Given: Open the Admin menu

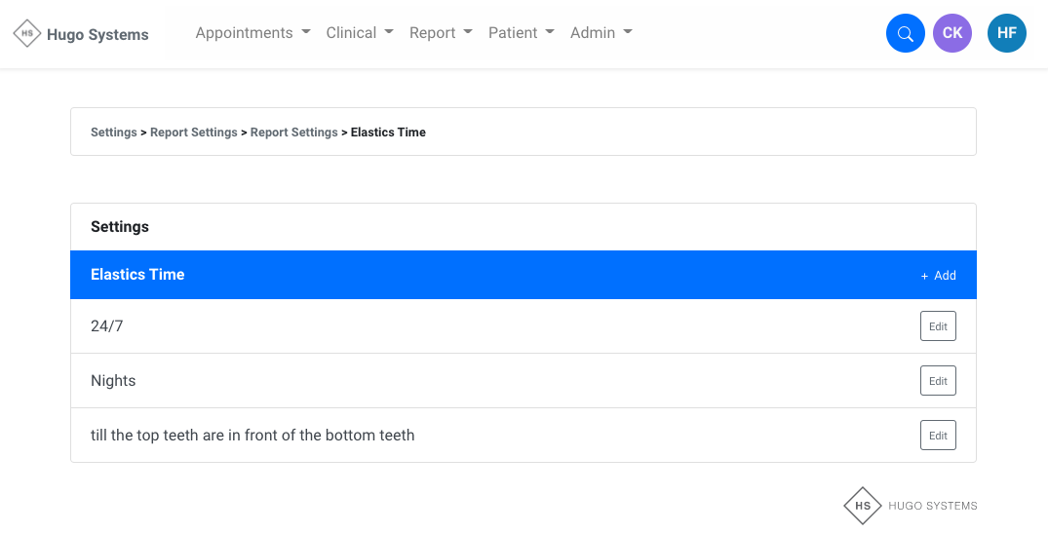Looking at the screenshot, I should (x=601, y=33).
